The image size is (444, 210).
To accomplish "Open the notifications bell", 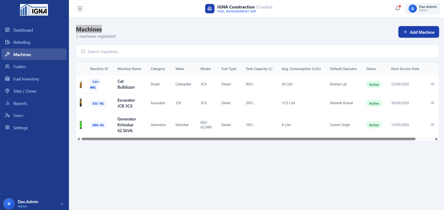I will pos(397,9).
